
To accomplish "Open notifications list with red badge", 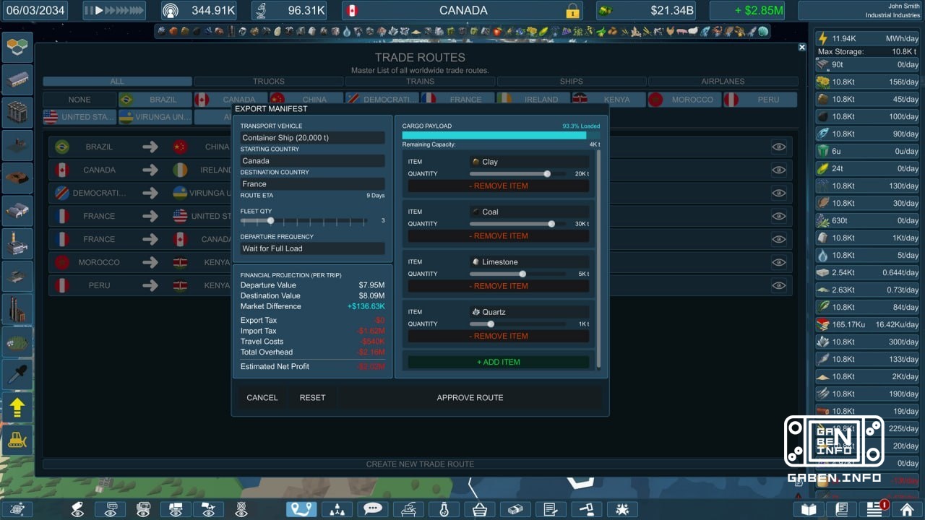I will click(x=875, y=509).
